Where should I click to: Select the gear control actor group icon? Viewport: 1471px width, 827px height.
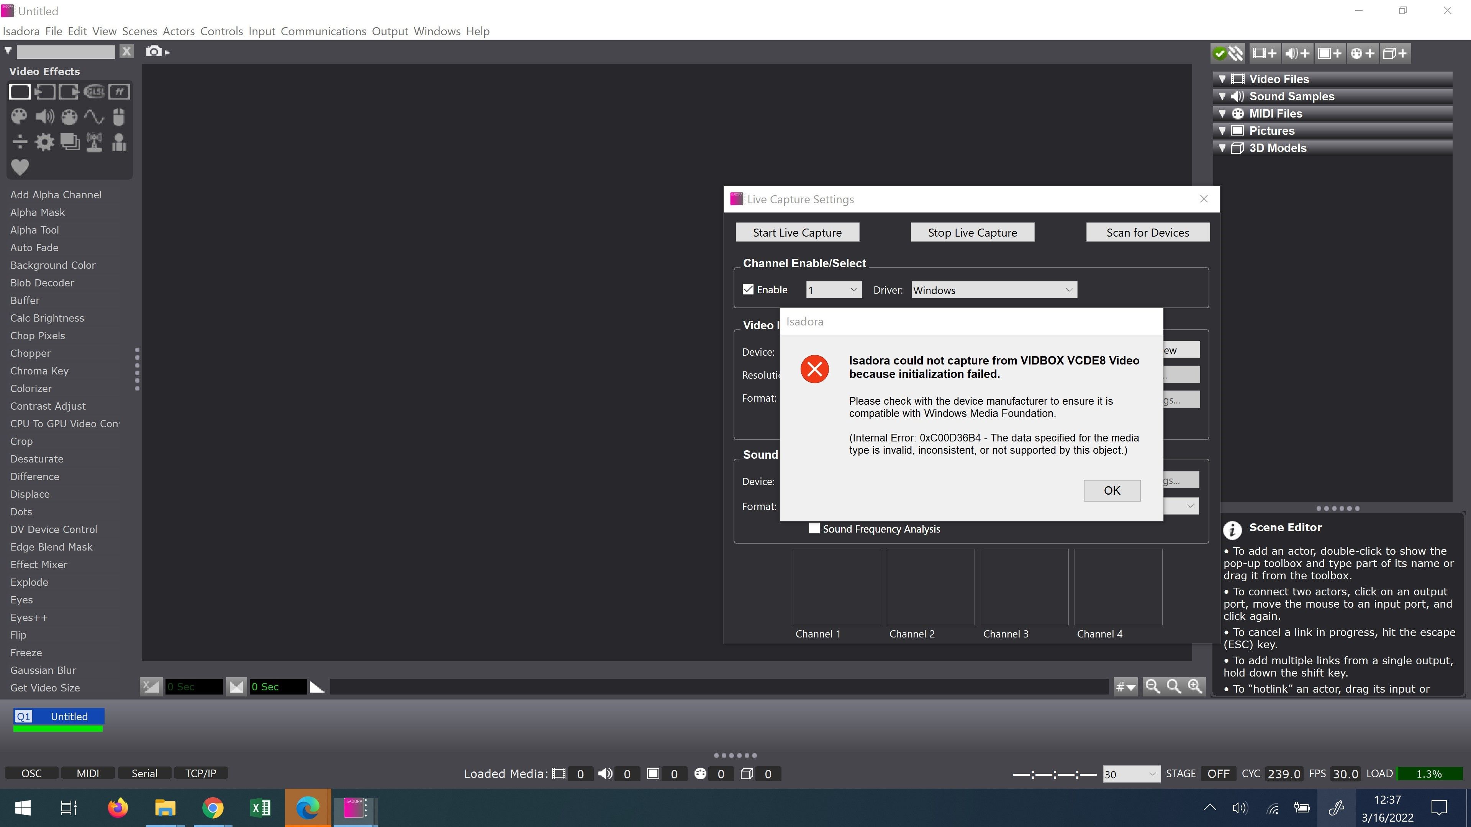coord(44,142)
